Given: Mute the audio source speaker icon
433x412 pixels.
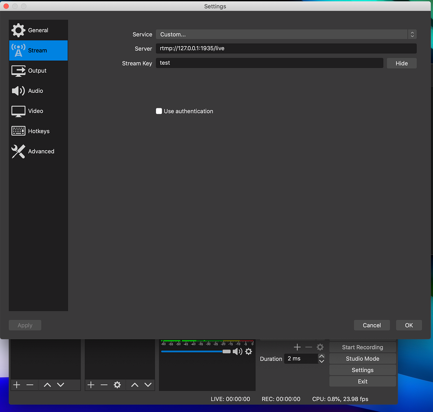Looking at the screenshot, I should 238,352.
